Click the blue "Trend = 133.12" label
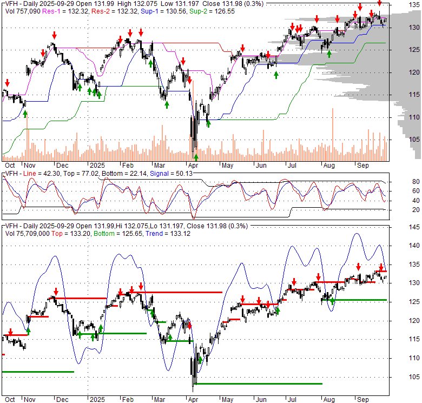Screen dimensions: 422x403 point(168,234)
